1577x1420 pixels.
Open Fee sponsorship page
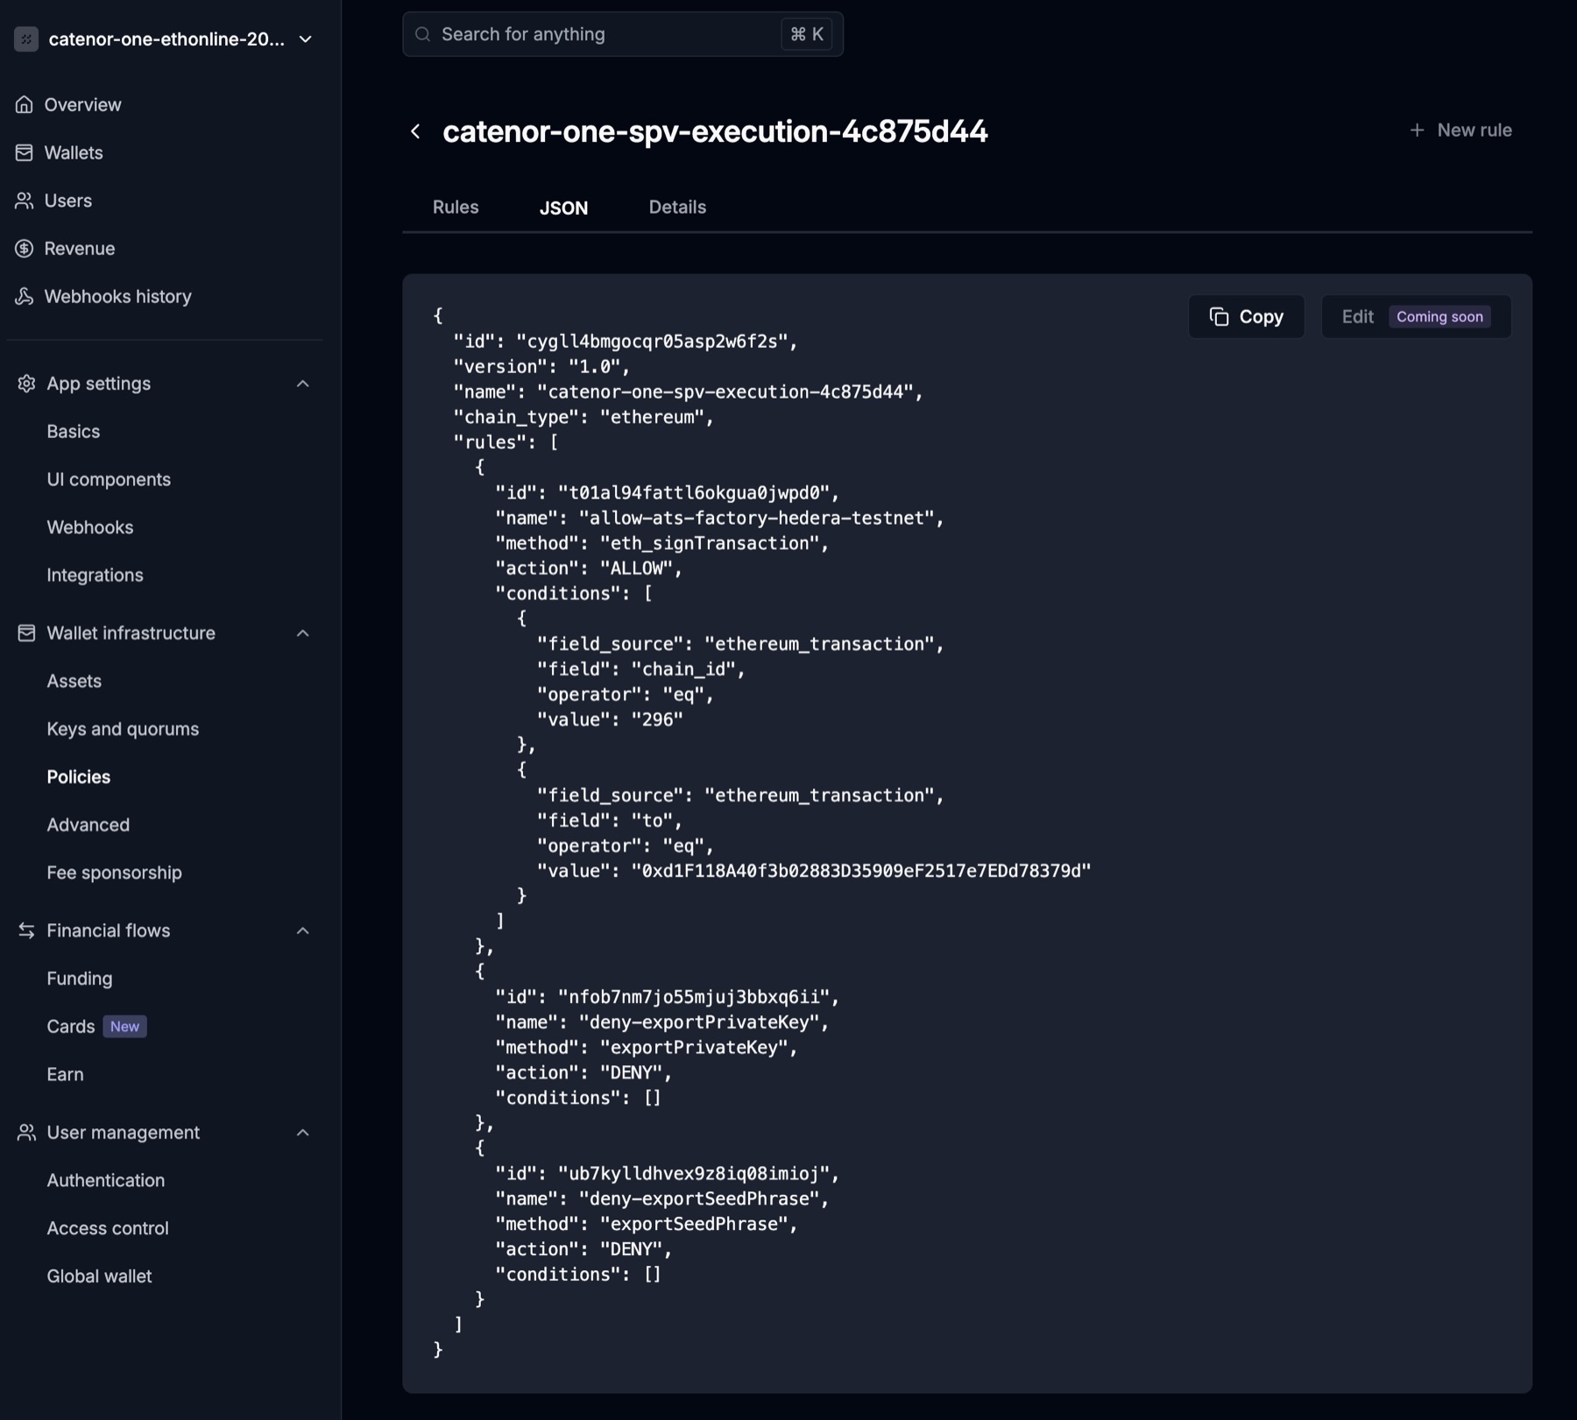click(115, 872)
